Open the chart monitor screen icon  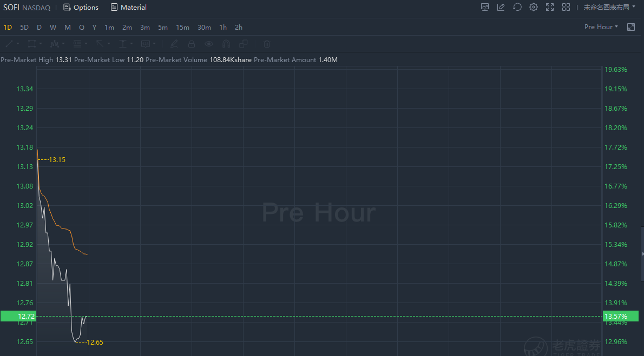(x=485, y=7)
